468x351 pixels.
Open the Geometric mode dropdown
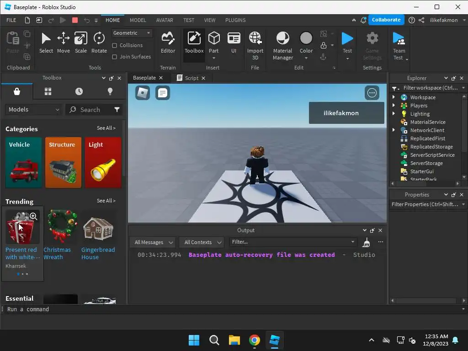pos(132,33)
